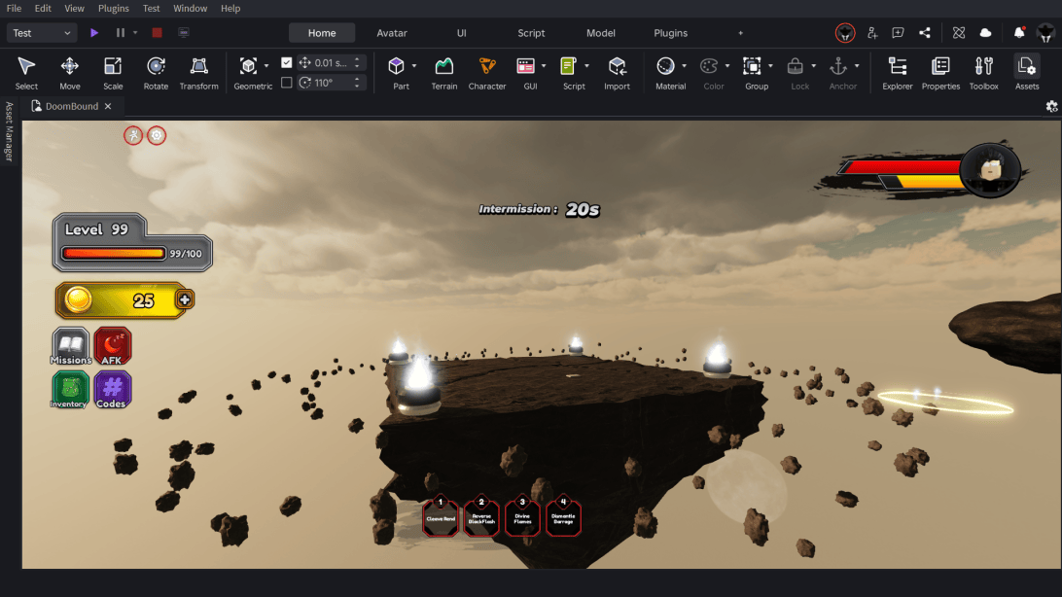Expand the Anchor dropdown arrow
Viewport: 1062px width, 597px height.
[x=857, y=66]
